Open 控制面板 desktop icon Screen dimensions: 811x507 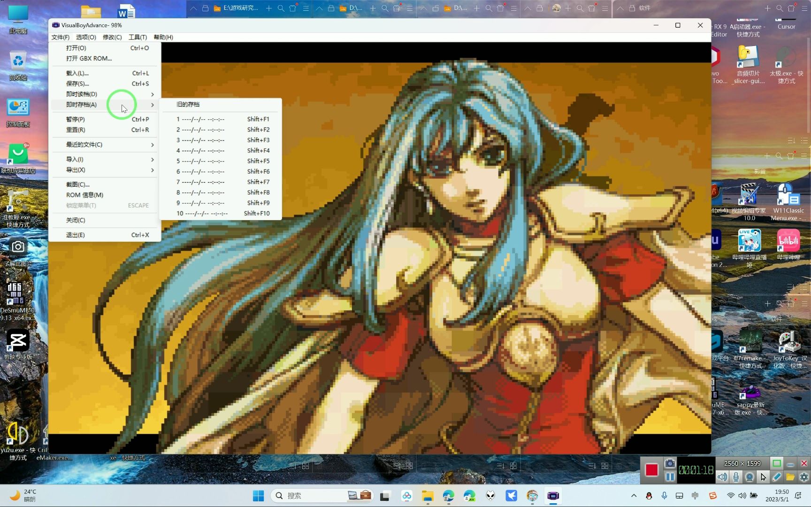(x=18, y=113)
